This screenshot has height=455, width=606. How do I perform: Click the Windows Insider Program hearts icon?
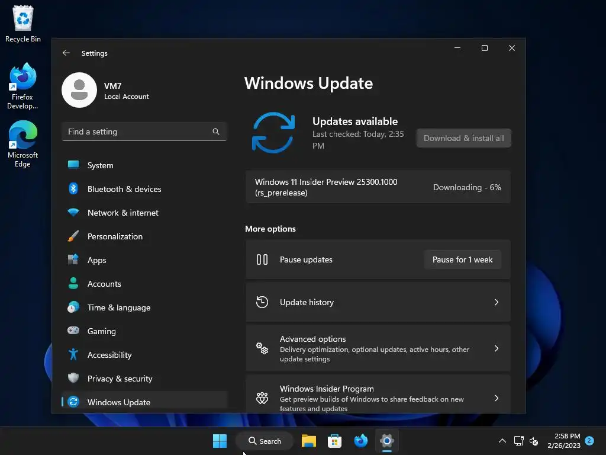pyautogui.click(x=262, y=398)
